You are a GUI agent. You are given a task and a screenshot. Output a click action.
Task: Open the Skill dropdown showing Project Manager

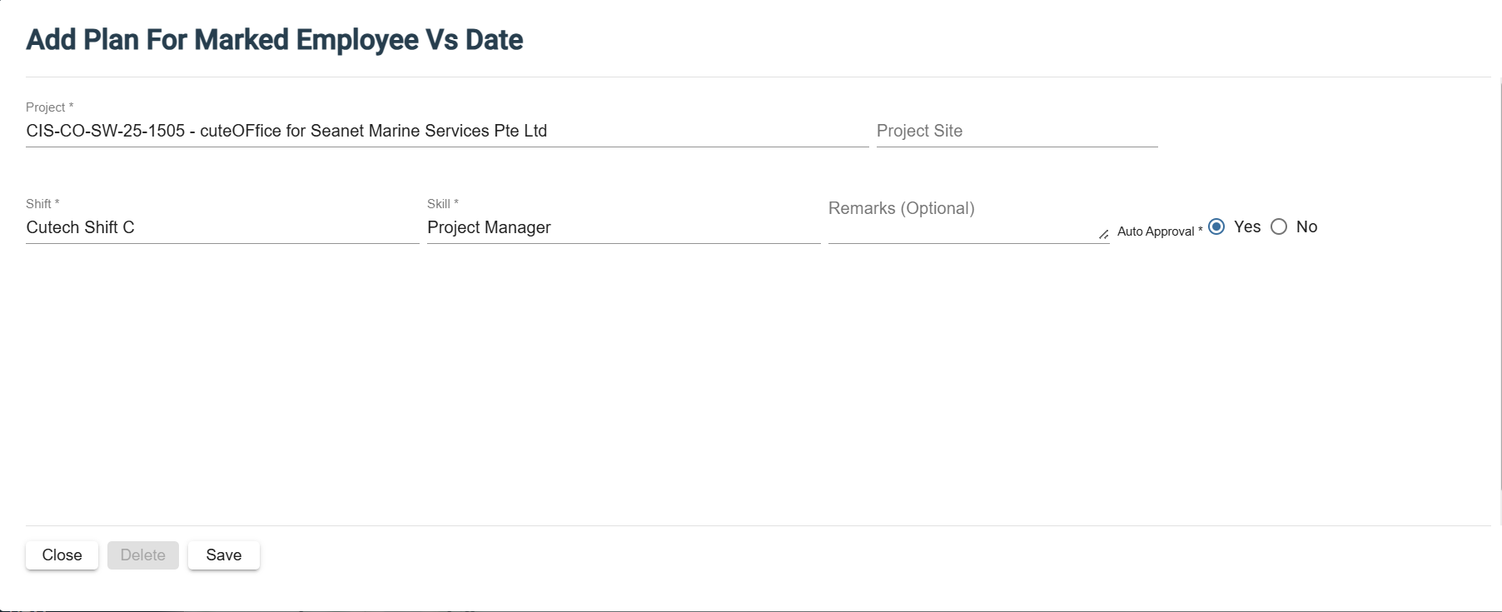(x=623, y=227)
